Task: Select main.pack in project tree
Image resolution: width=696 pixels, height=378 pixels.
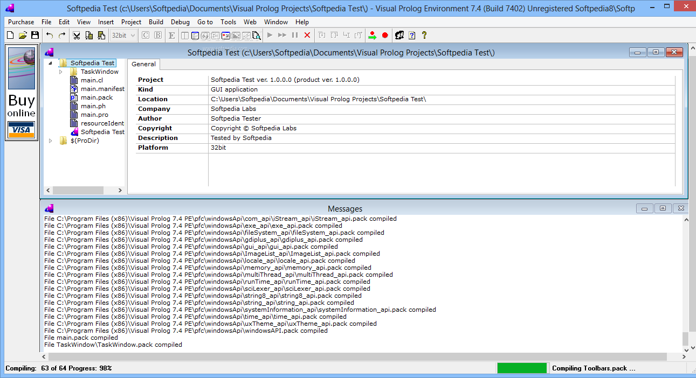Action: point(97,97)
